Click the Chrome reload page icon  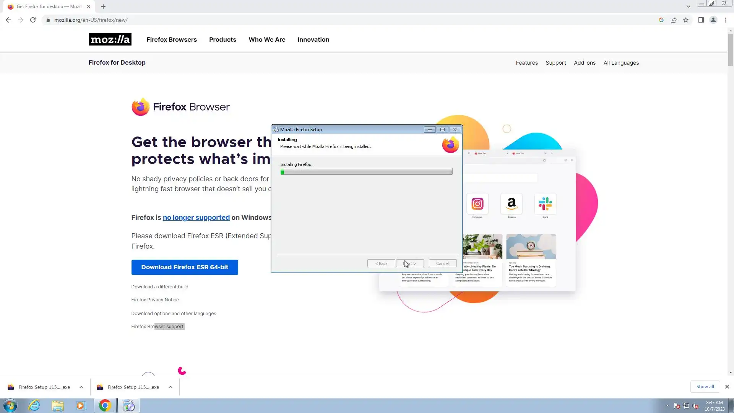[x=33, y=20]
